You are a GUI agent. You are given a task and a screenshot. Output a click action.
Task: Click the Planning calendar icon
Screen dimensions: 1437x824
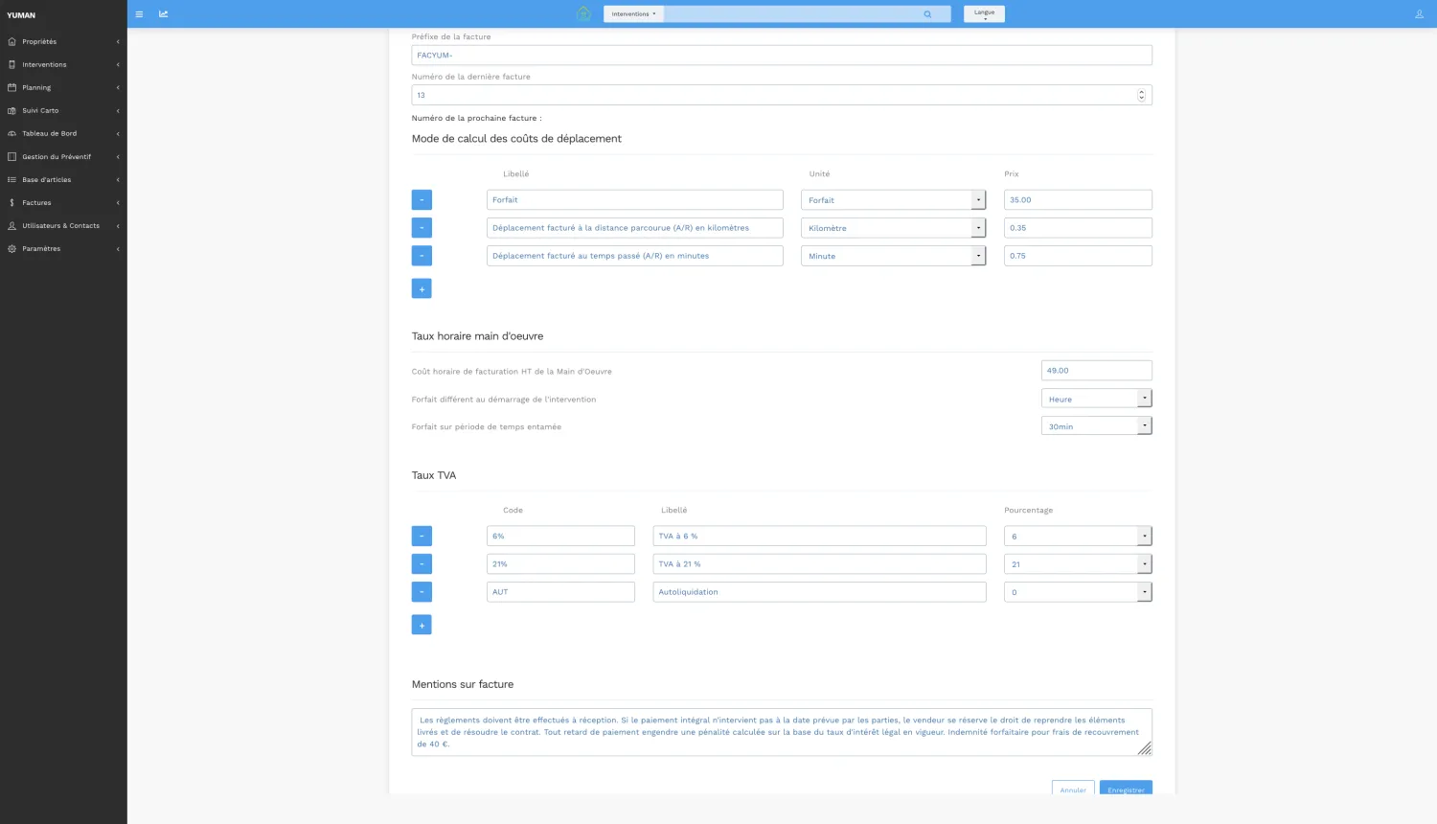coord(11,88)
